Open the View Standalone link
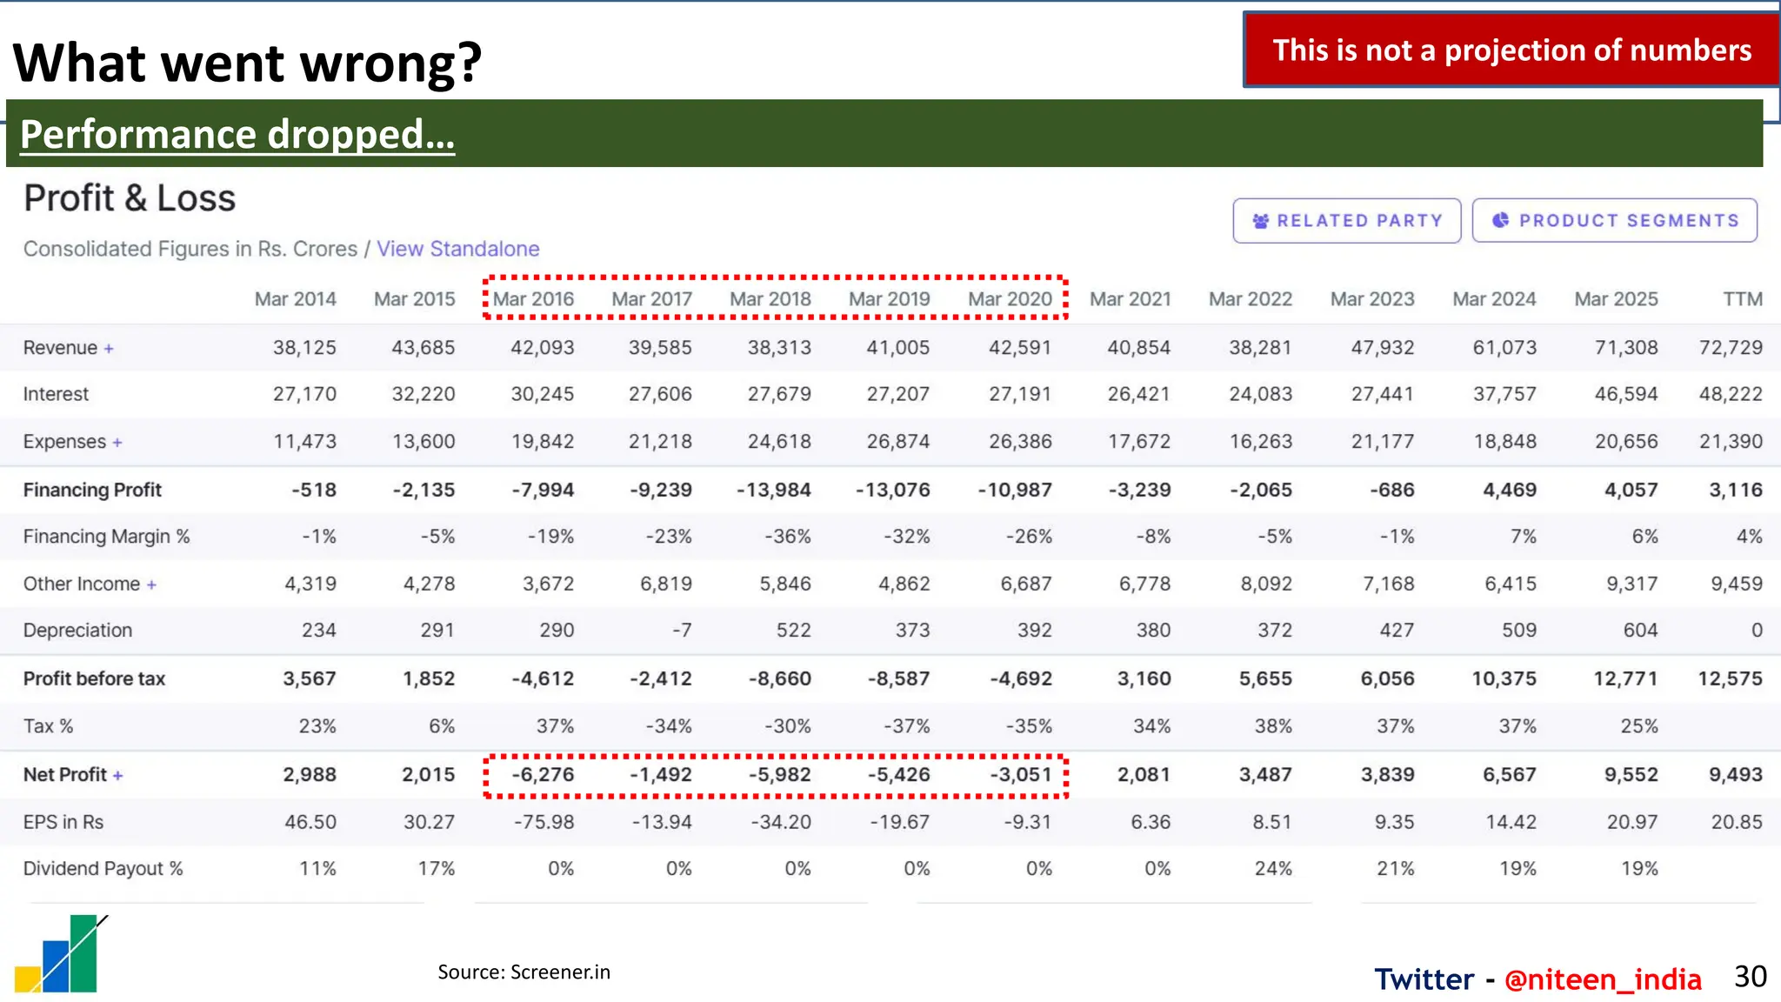Viewport: 1781px width, 1002px height. [x=458, y=249]
